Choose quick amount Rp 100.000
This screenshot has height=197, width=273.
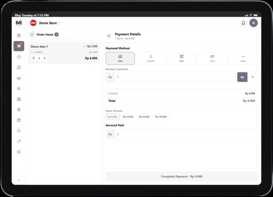[161, 117]
